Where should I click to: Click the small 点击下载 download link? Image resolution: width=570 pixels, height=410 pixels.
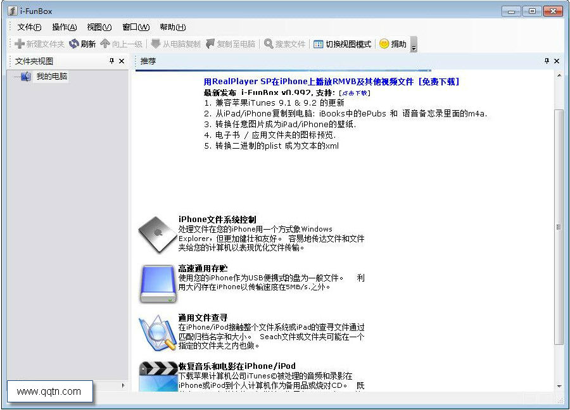click(x=353, y=93)
